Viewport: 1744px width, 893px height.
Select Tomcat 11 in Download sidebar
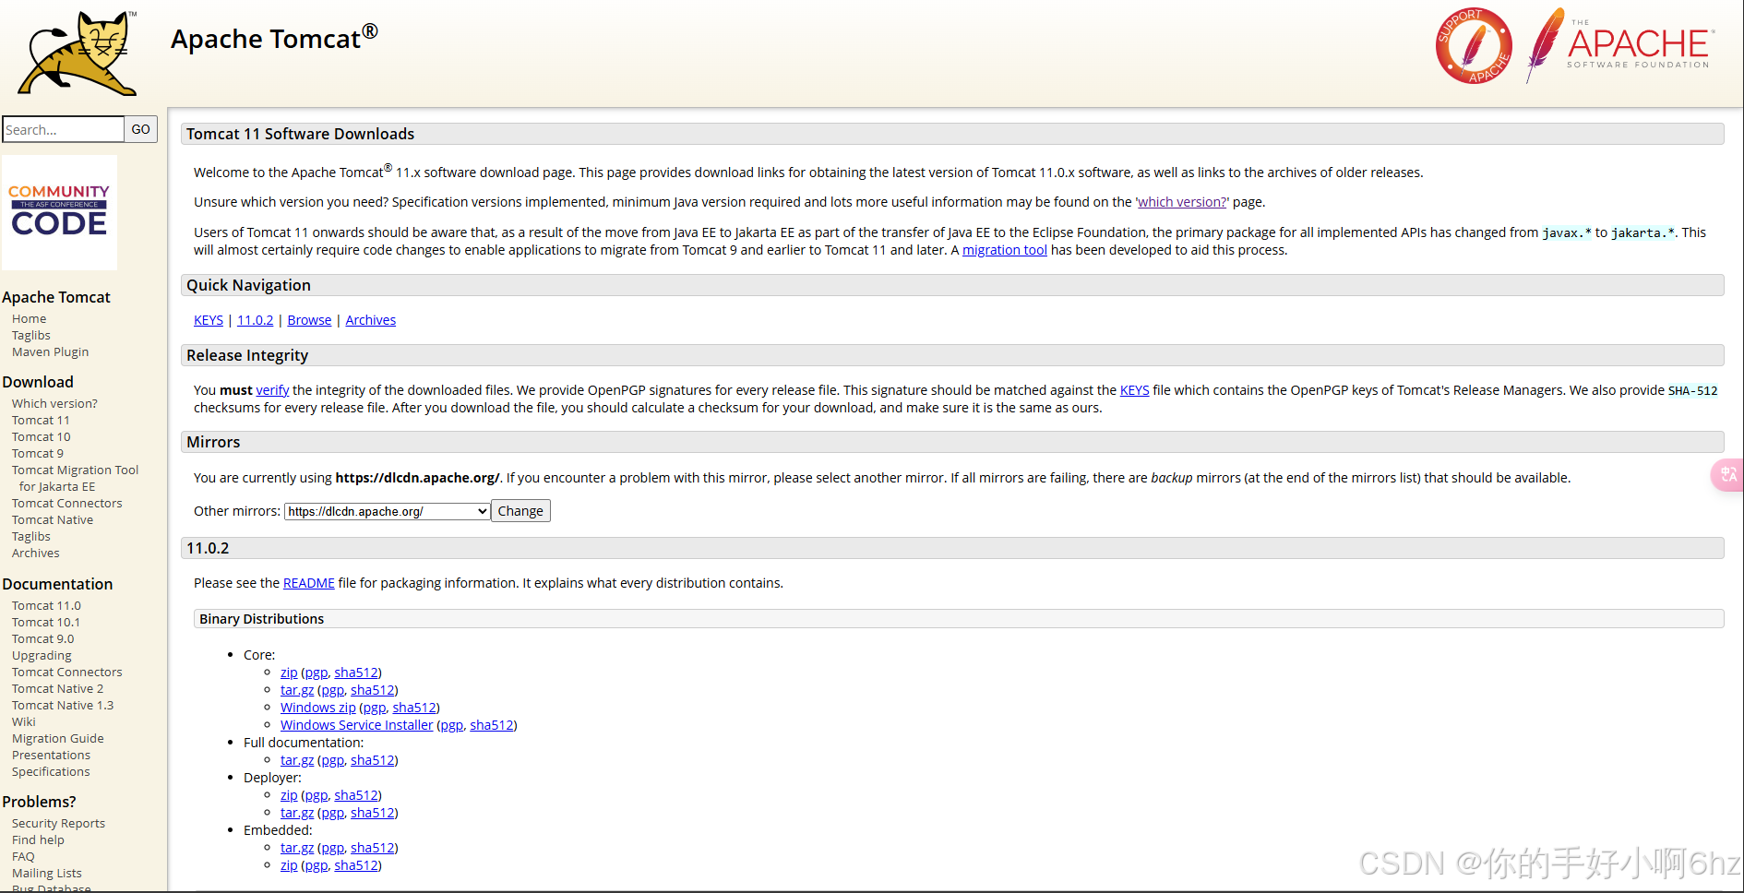coord(41,420)
